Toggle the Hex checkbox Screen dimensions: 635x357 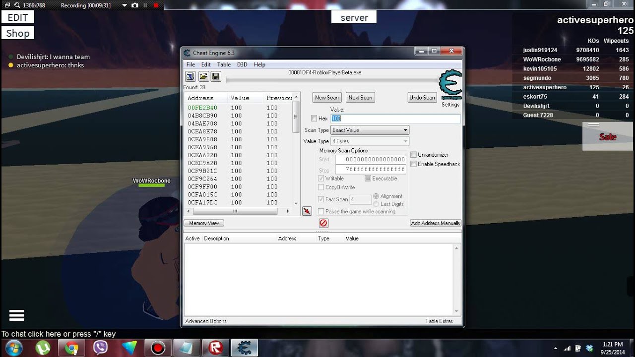click(x=314, y=119)
